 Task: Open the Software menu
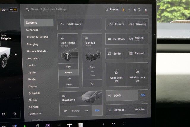coord(35,114)
